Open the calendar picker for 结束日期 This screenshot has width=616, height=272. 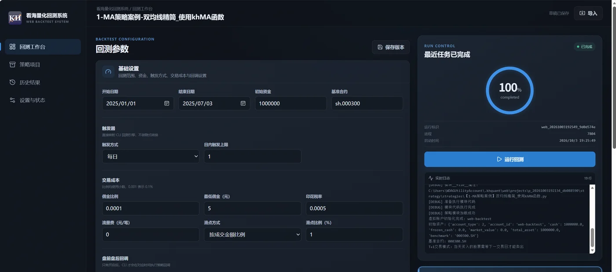pyautogui.click(x=243, y=103)
